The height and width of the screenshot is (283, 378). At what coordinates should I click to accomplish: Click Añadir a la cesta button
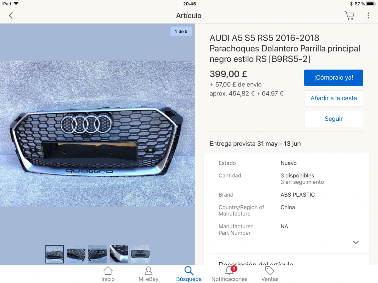[333, 98]
